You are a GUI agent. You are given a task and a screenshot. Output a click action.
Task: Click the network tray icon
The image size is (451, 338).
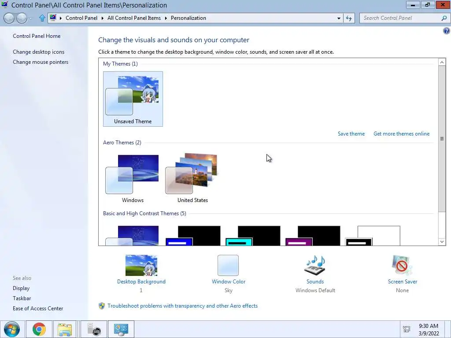click(407, 329)
